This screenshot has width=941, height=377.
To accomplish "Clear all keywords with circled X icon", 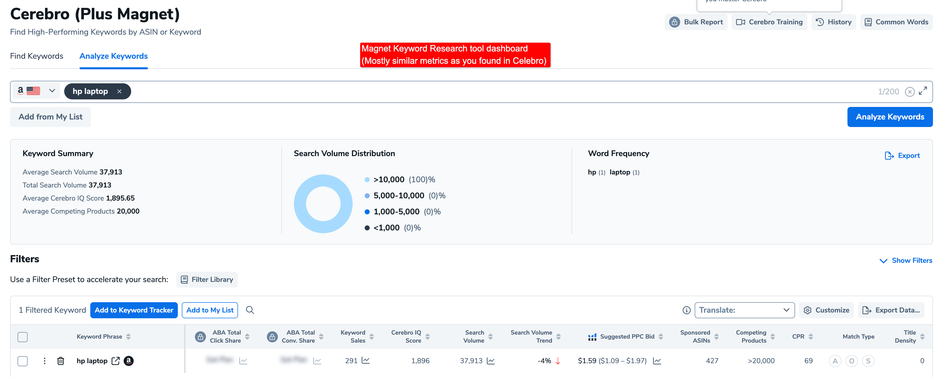I will point(910,91).
